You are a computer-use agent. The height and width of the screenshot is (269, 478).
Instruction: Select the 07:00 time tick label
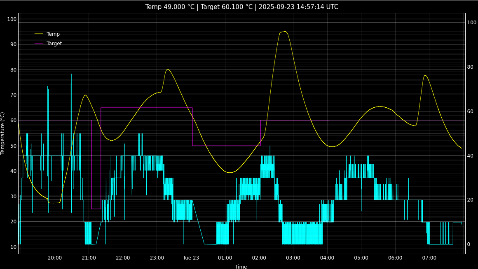coord(429,258)
